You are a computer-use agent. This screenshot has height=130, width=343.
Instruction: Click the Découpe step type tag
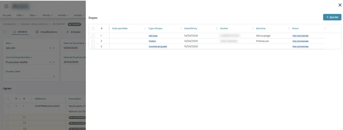(x=153, y=36)
